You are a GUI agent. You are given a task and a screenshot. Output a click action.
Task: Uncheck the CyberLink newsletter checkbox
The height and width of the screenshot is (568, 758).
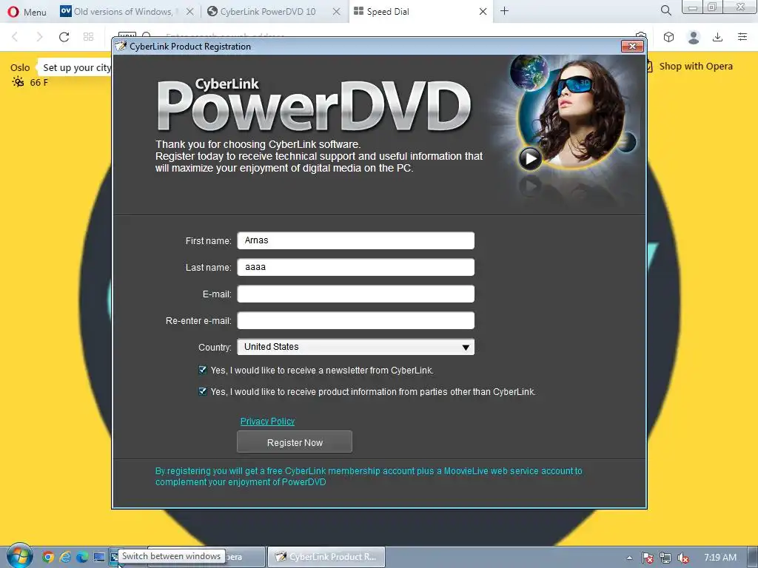point(203,370)
